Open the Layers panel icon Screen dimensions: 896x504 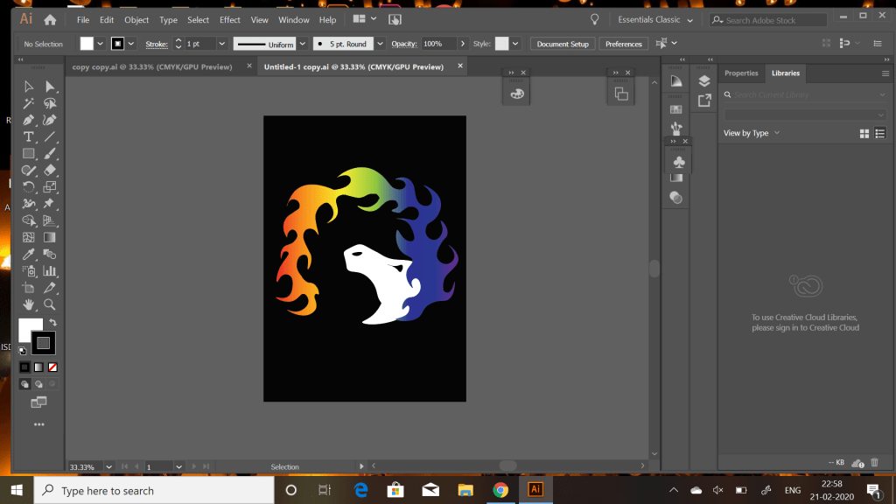tap(704, 80)
